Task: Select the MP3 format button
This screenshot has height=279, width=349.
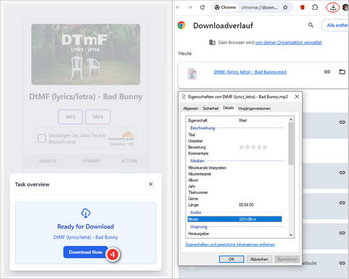Action: (x=70, y=117)
